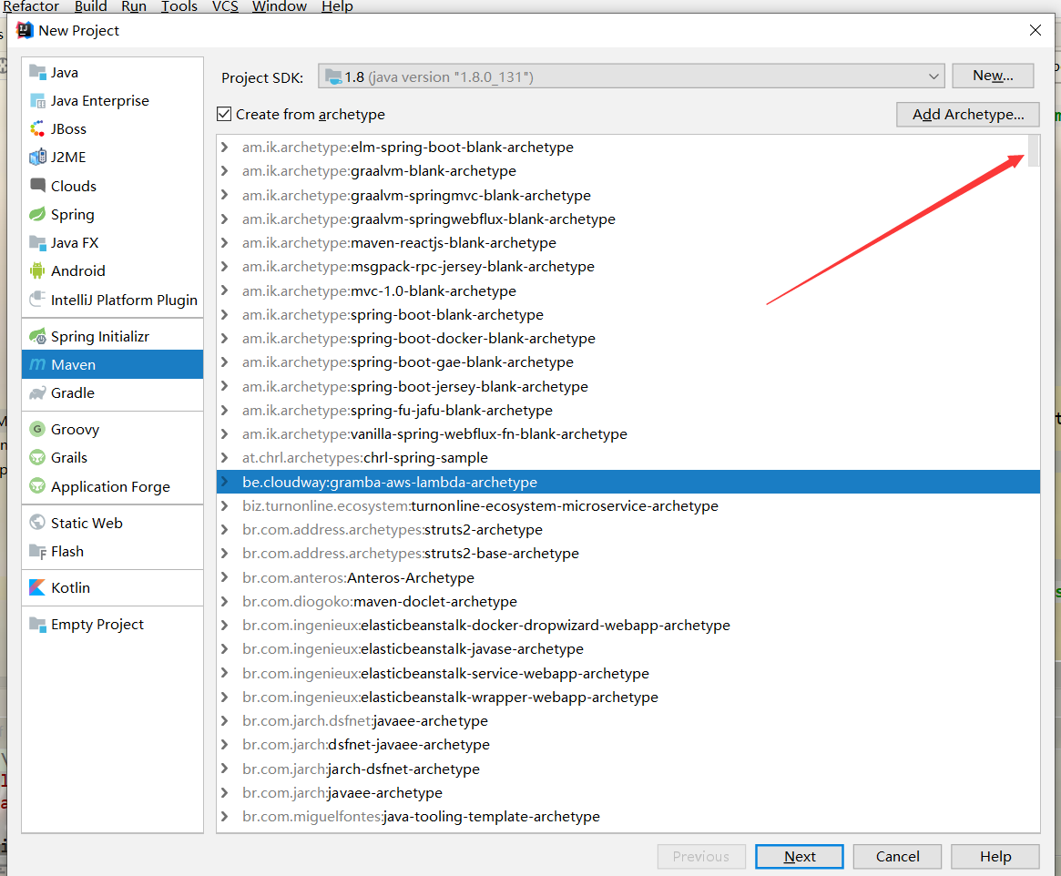1061x876 pixels.
Task: Open the VCS menu
Action: pos(225,6)
